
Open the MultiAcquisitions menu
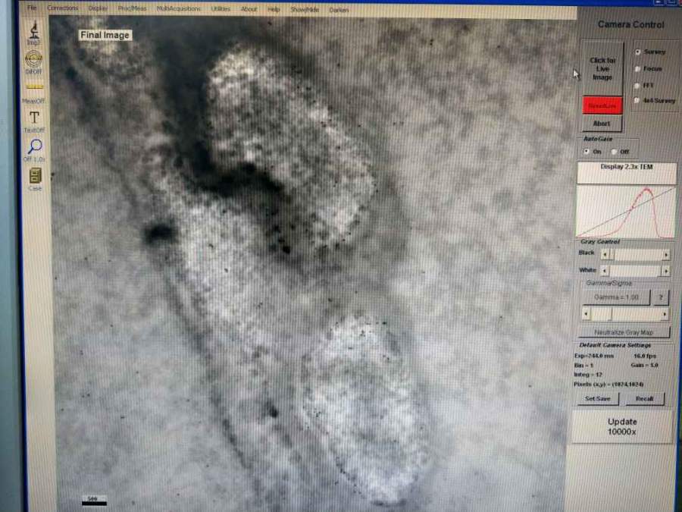[178, 8]
